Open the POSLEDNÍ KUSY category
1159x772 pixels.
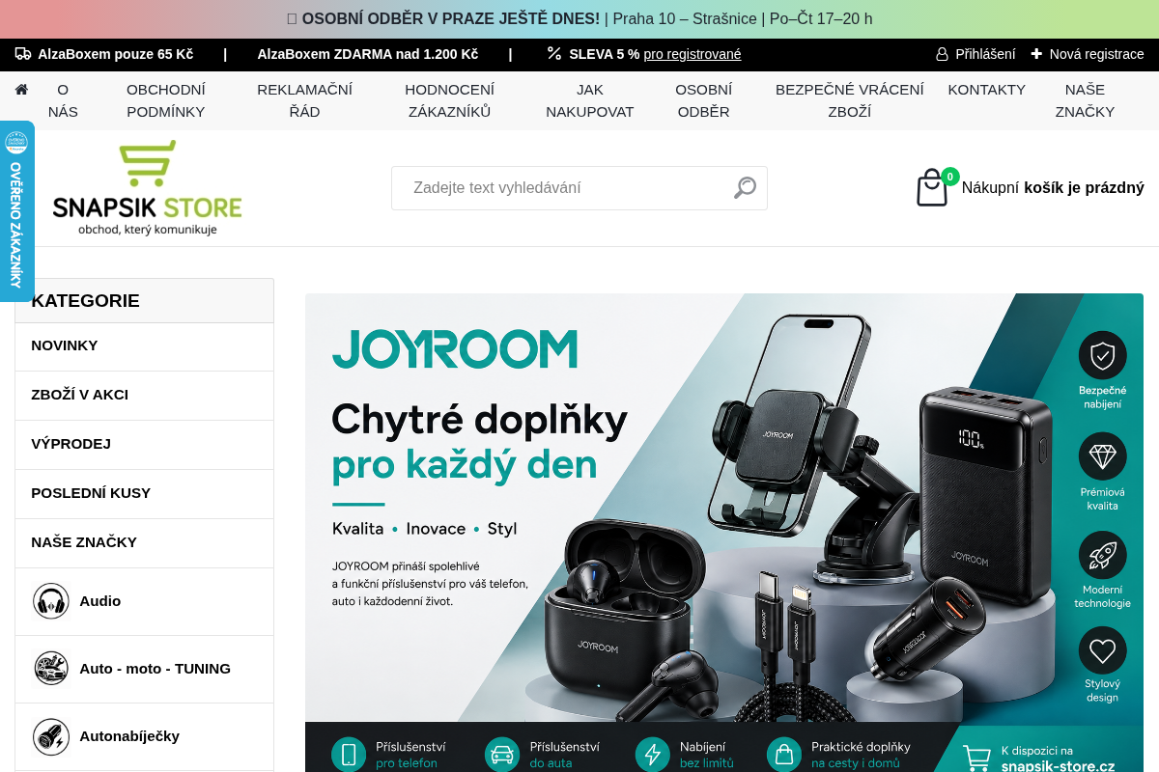[145, 493]
